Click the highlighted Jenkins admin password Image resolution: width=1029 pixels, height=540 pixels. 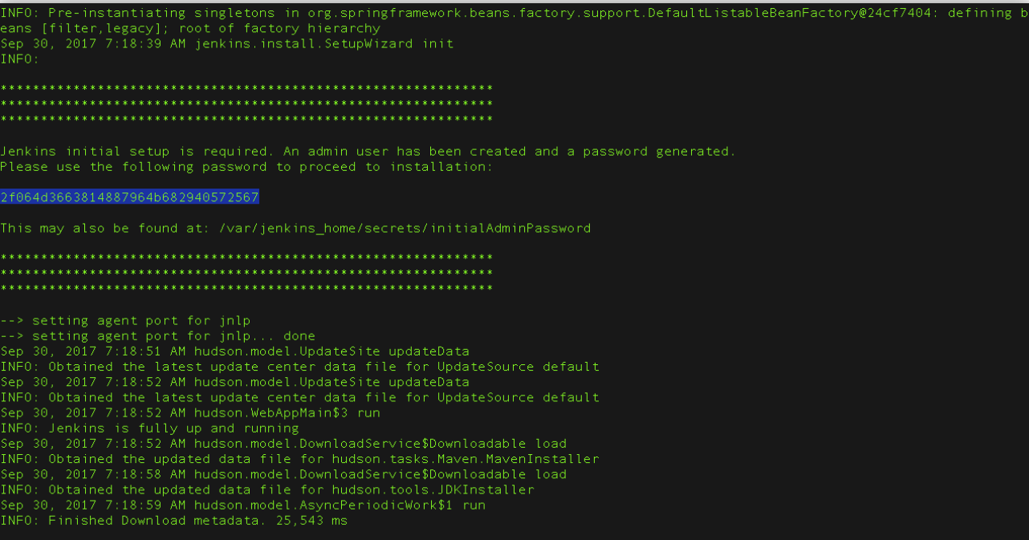130,197
